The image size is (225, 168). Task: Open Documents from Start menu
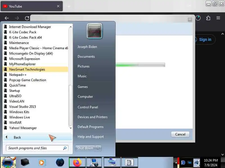(x=86, y=57)
